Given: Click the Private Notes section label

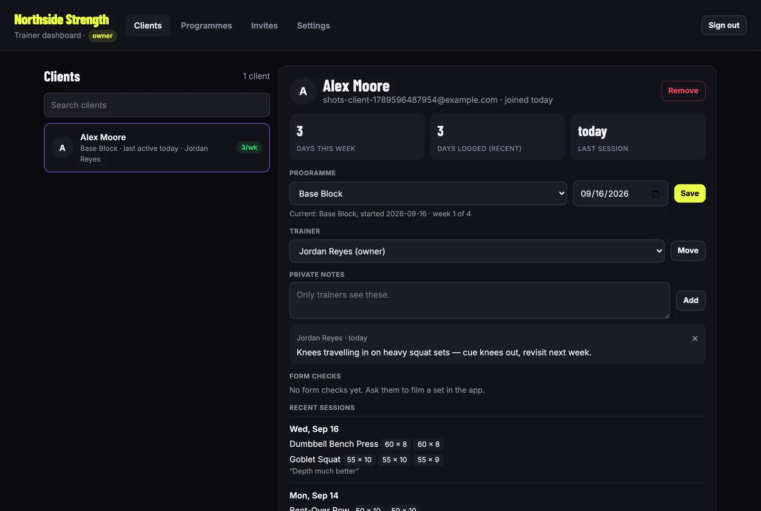Looking at the screenshot, I should pyautogui.click(x=317, y=275).
